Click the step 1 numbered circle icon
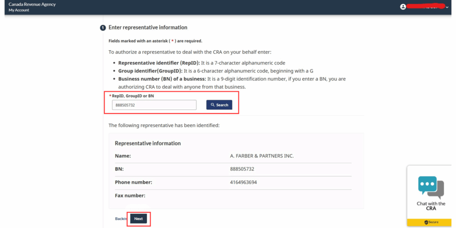 coord(103,28)
